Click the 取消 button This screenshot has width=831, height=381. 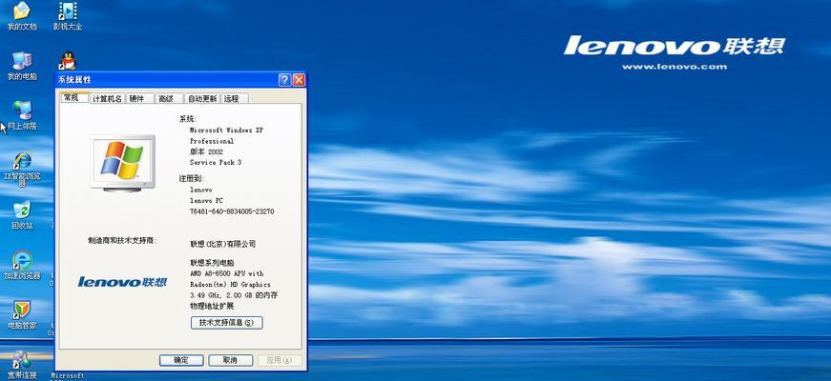pos(230,360)
